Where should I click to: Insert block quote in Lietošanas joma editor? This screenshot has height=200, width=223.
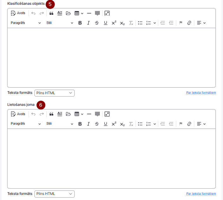[51, 114]
